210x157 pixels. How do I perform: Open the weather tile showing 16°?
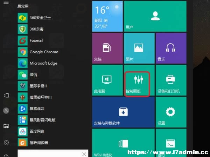pos(107,16)
